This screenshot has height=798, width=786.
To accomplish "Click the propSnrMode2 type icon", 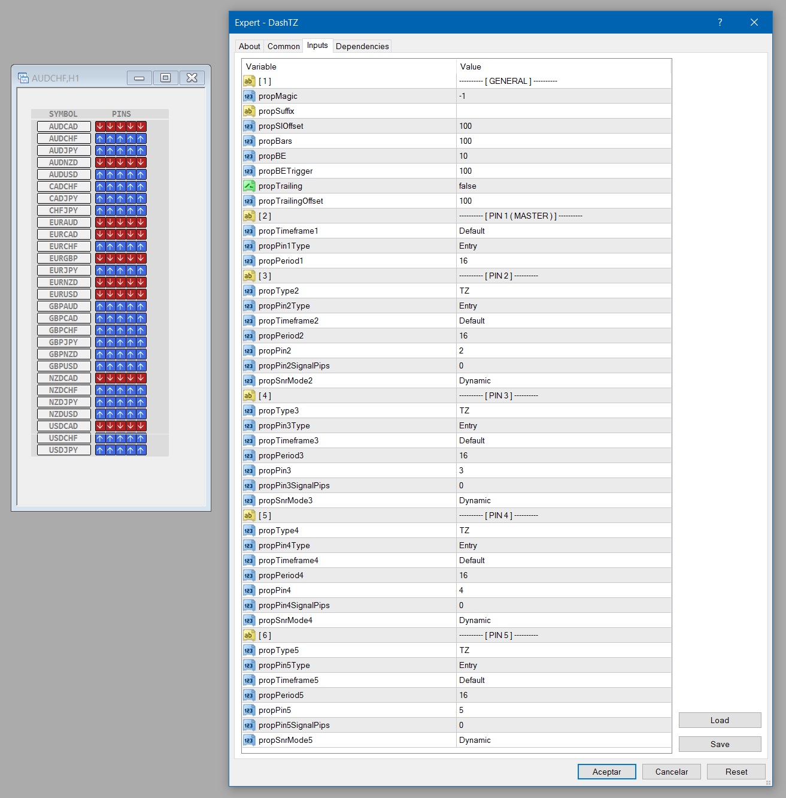I will pyautogui.click(x=249, y=380).
